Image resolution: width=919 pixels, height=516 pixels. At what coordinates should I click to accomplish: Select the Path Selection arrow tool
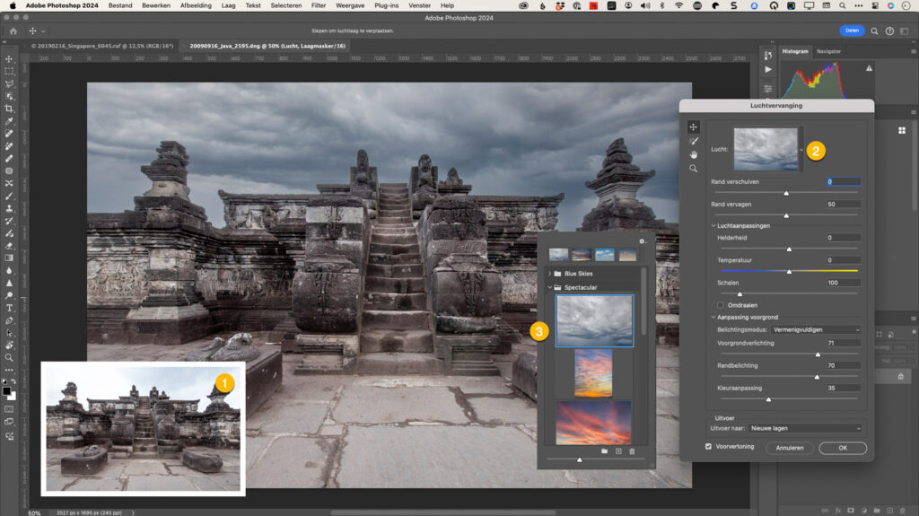click(x=9, y=333)
